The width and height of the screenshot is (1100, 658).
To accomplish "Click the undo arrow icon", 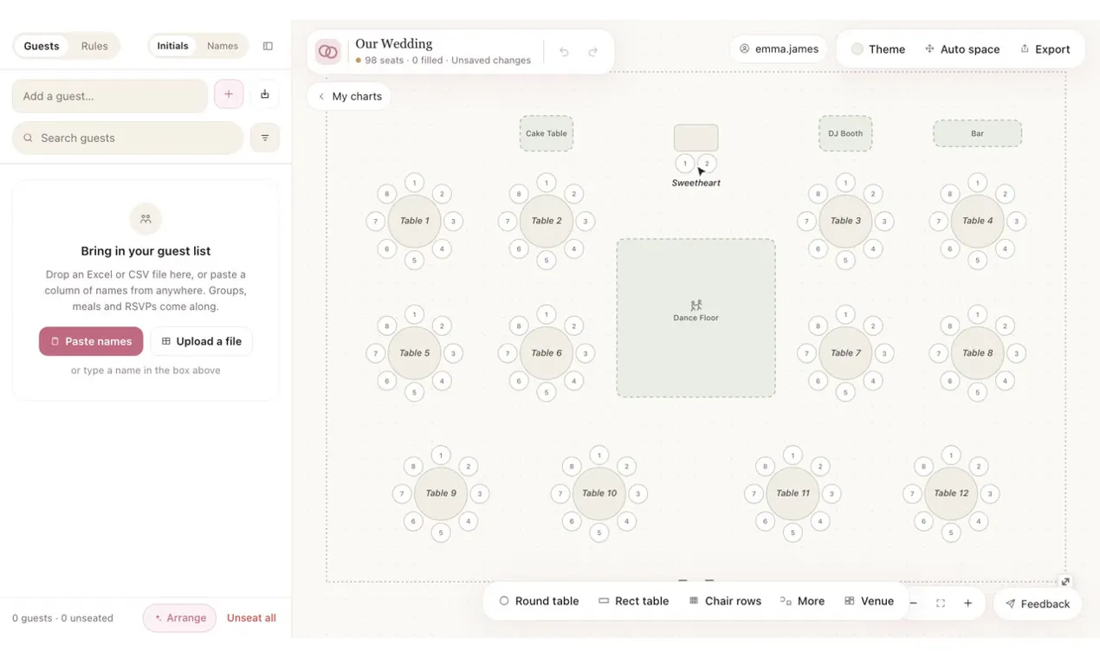I will coord(564,52).
